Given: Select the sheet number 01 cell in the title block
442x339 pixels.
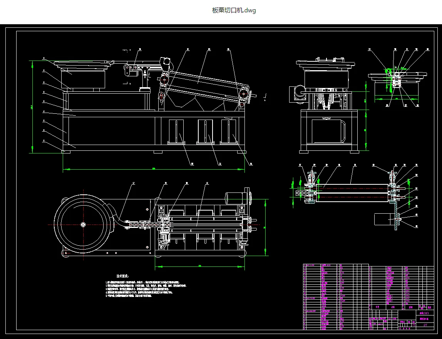Looking at the screenshot, I should [x=425, y=325].
